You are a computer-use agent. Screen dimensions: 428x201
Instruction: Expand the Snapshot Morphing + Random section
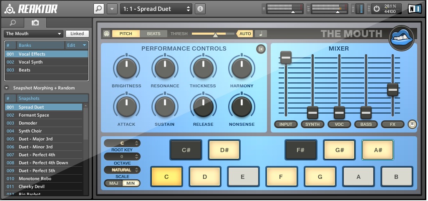click(7, 88)
